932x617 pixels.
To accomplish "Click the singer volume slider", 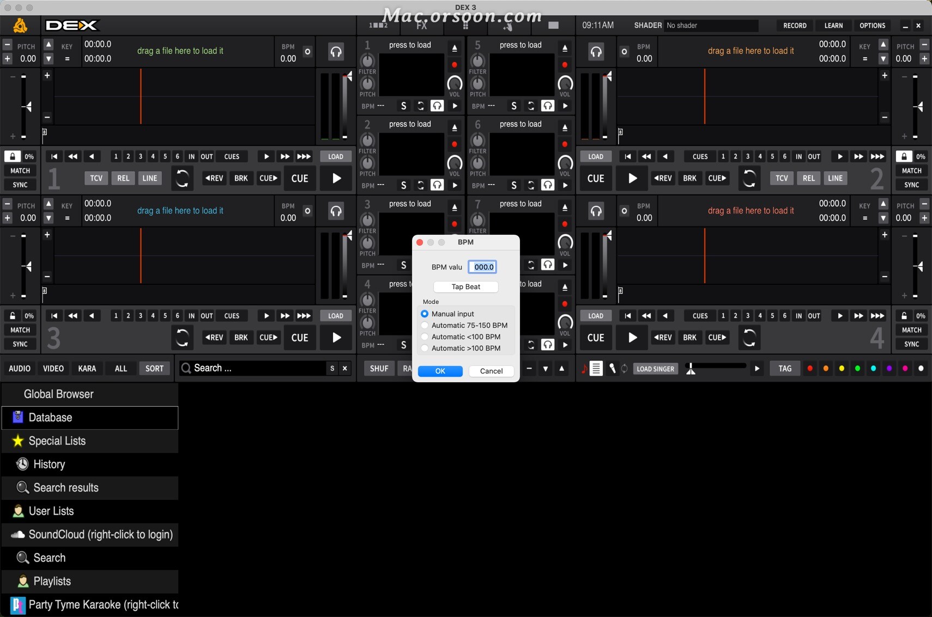I will [715, 366].
